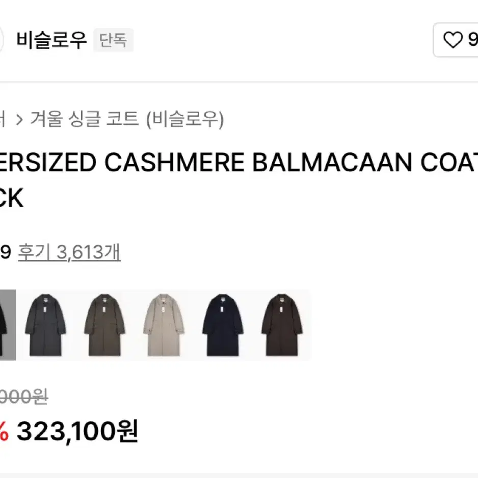478x478 pixels.
Task: Tap the heart like icon
Action: pos(453,40)
